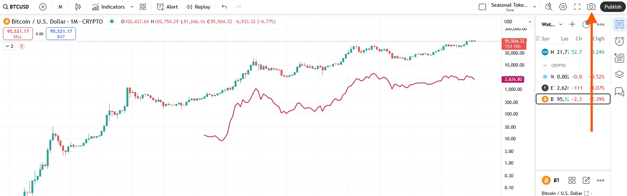This screenshot has height=196, width=627.
Task: Toggle the layout square checkbox near Seasonal
Action: pyautogui.click(x=483, y=7)
